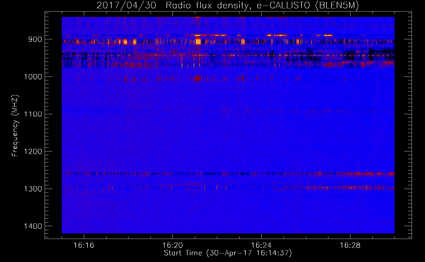The image size is (425, 262).
Task: Click the '16:28' time axis label
Action: 350,245
